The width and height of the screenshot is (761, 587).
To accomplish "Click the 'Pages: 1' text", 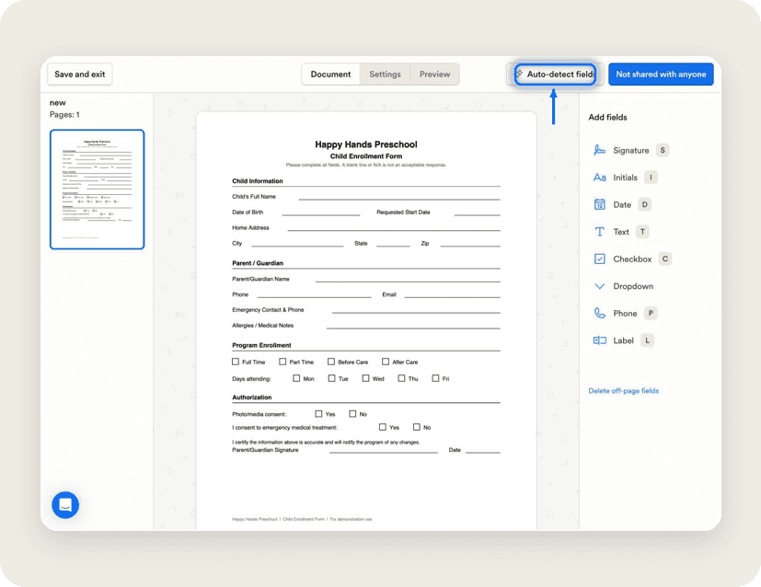I will click(x=64, y=114).
